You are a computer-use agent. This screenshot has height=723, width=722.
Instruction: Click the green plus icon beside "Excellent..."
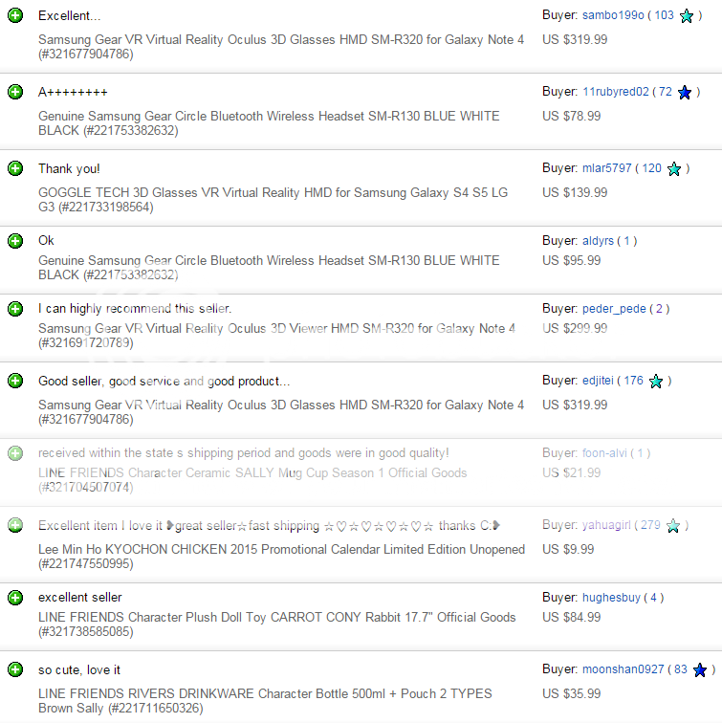tap(15, 16)
